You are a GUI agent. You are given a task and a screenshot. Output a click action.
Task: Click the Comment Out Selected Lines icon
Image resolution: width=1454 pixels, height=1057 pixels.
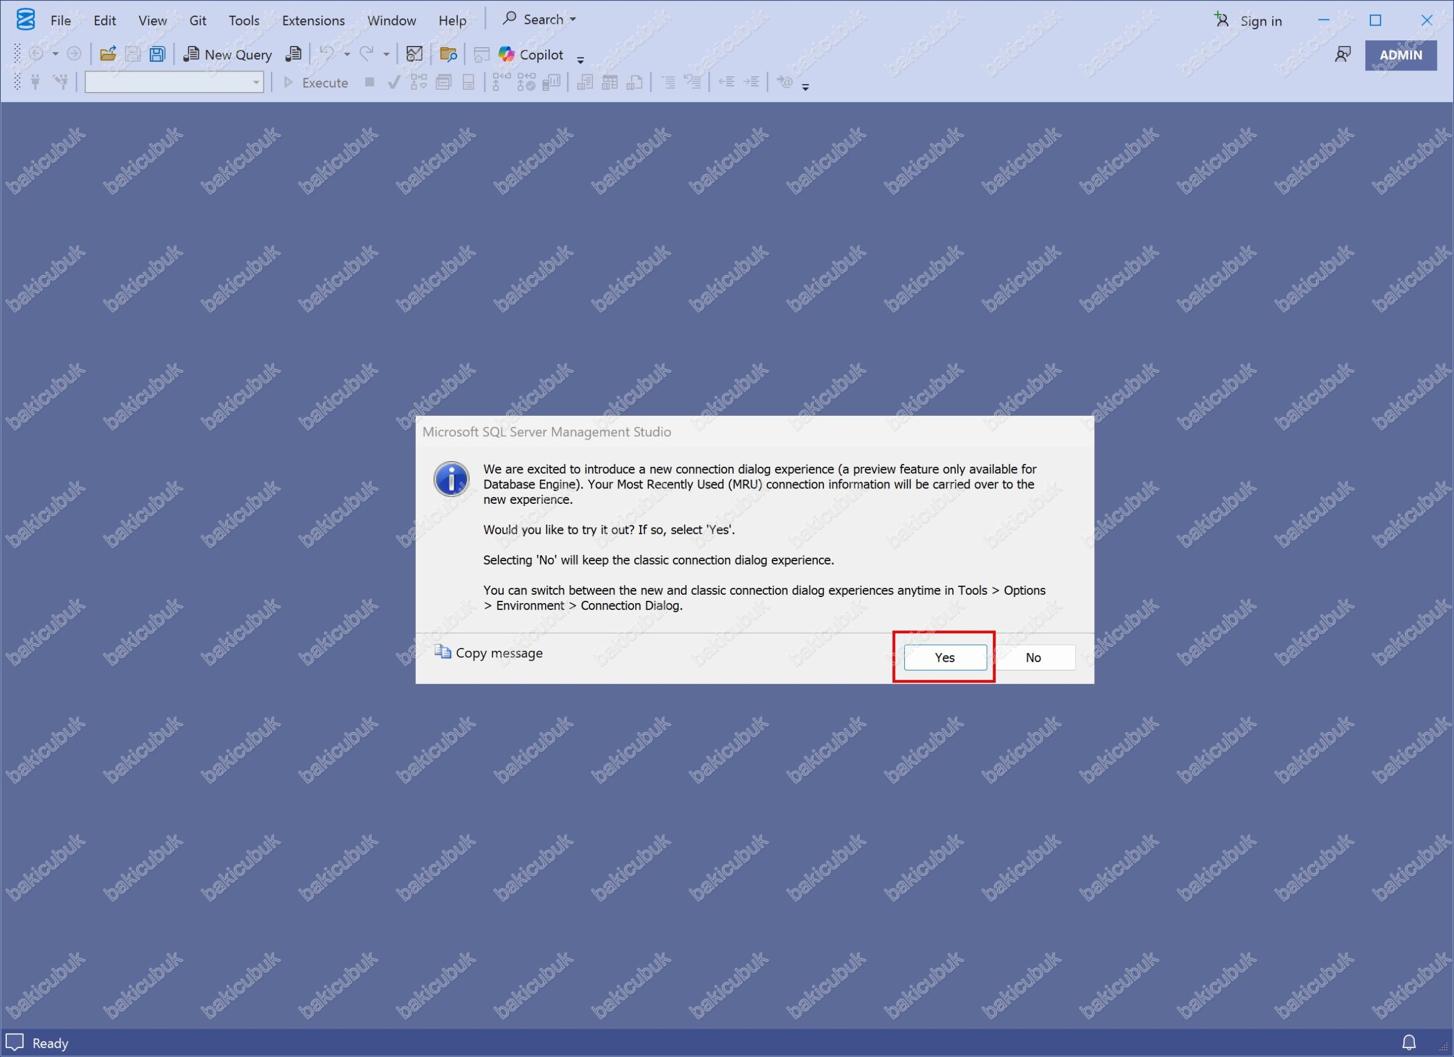click(668, 82)
